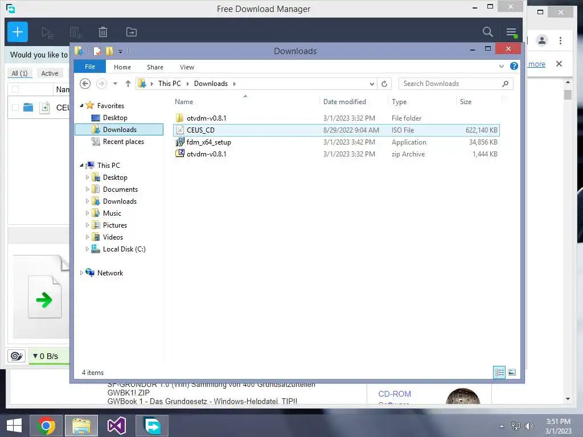The image size is (583, 437).
Task: Open the Home ribbon tab
Action: (122, 67)
